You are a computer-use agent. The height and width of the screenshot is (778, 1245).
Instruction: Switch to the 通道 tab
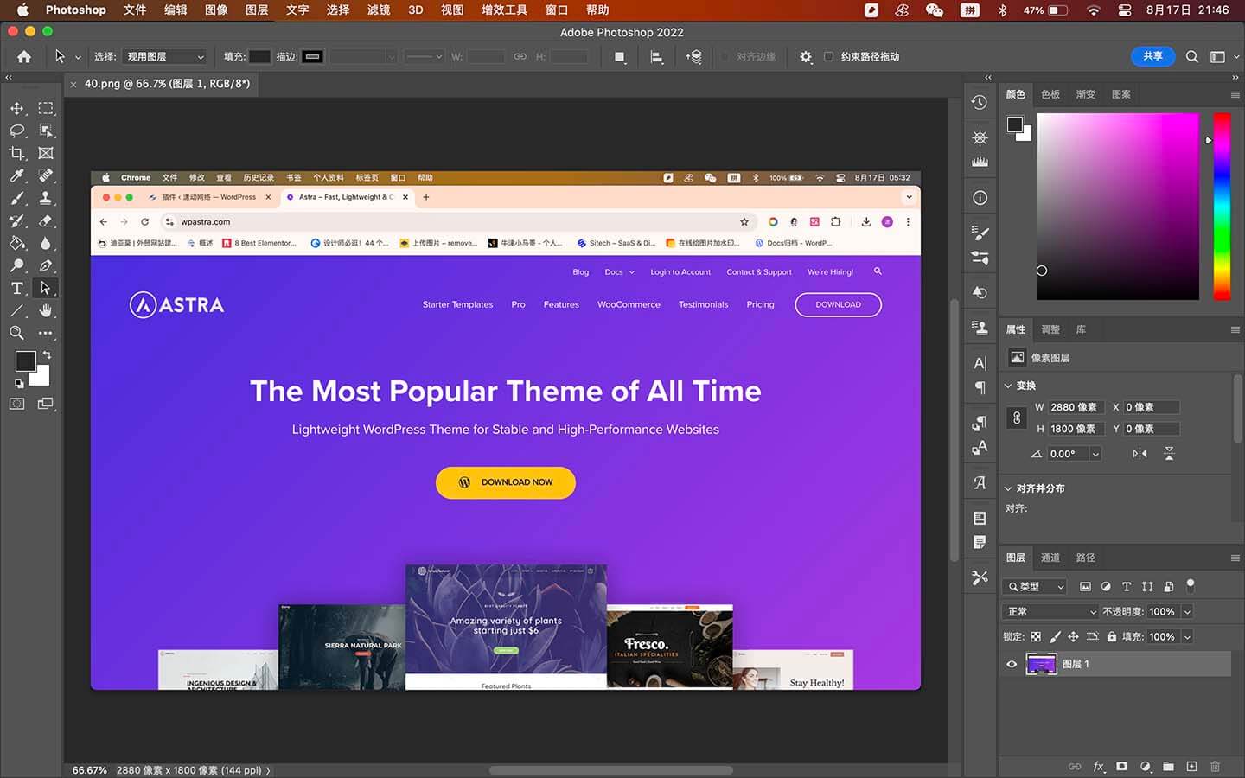1050,558
